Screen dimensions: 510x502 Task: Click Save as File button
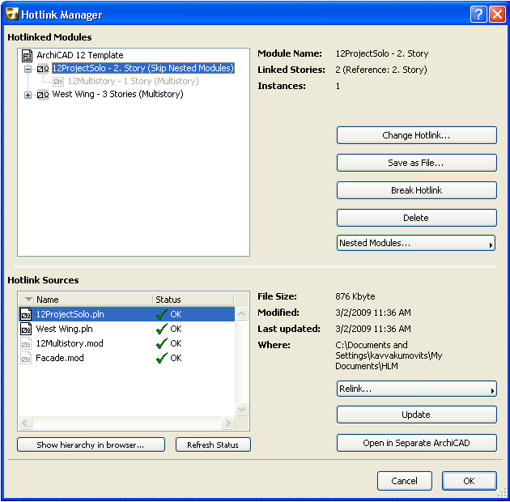(x=417, y=163)
